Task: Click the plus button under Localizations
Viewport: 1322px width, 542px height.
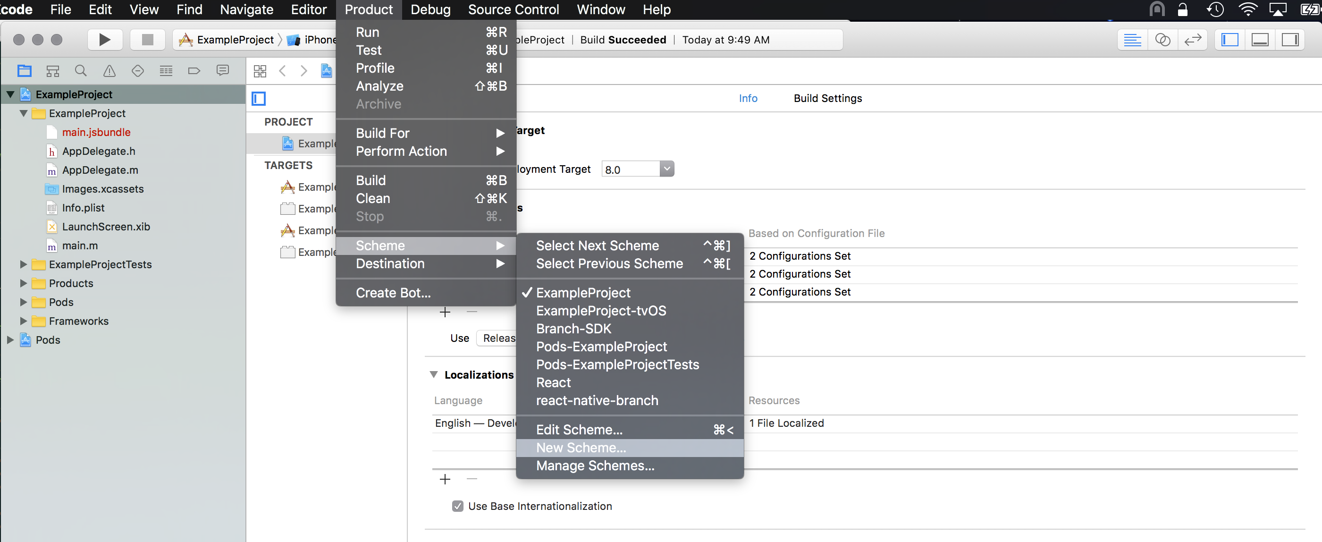Action: click(445, 479)
